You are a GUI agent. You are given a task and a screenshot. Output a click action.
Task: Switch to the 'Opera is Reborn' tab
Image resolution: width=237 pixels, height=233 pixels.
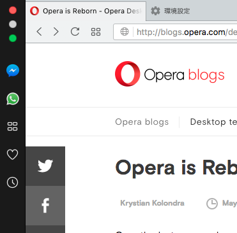point(86,11)
